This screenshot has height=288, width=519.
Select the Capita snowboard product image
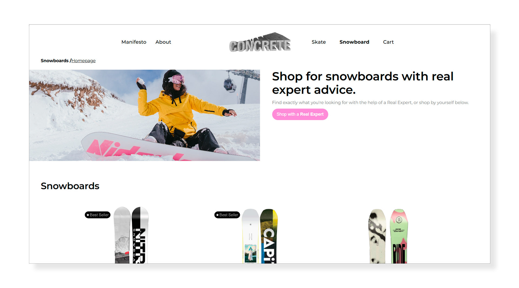point(260,236)
